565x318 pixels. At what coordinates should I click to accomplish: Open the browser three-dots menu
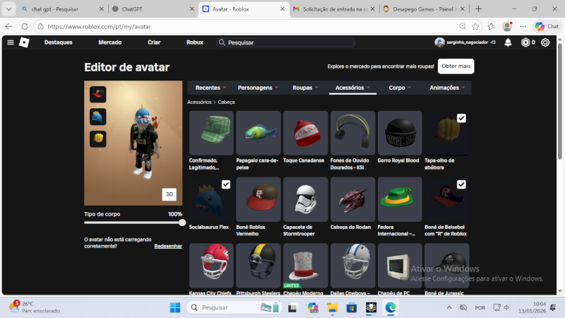pos(523,26)
